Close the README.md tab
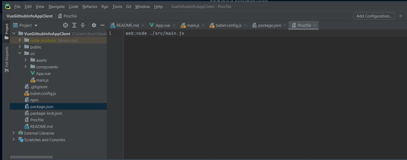This screenshot has height=160, width=407. click(143, 25)
